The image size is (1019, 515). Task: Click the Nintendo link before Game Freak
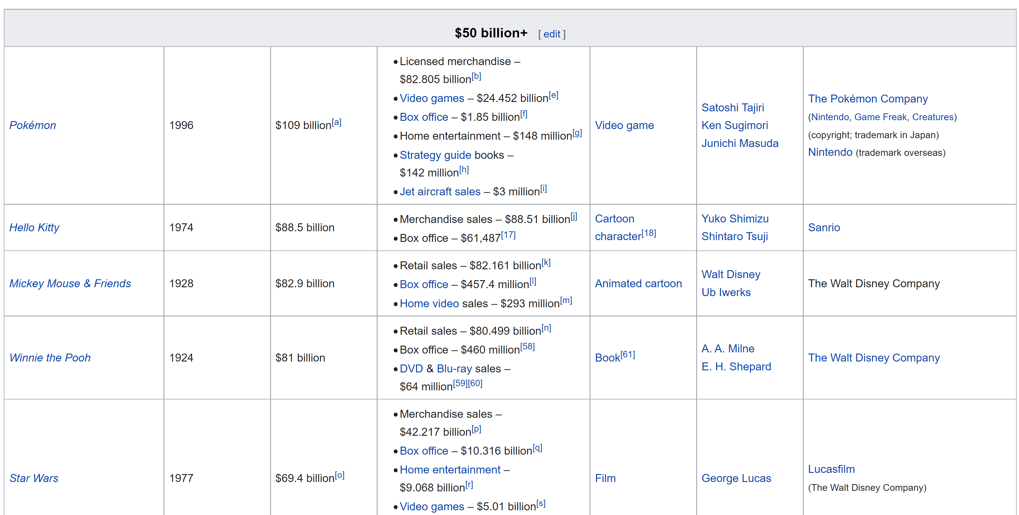click(x=830, y=117)
